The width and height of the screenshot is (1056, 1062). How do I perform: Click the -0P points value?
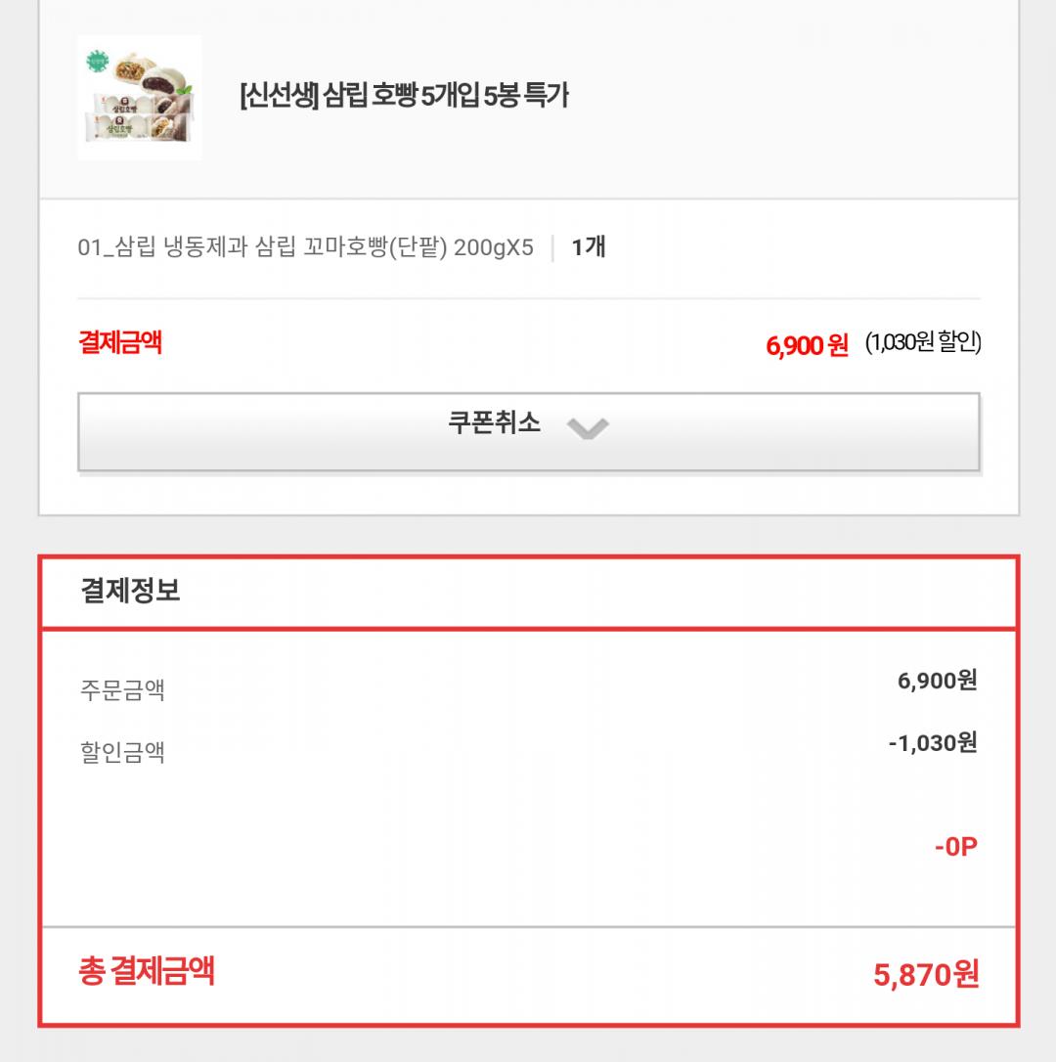pos(955,847)
